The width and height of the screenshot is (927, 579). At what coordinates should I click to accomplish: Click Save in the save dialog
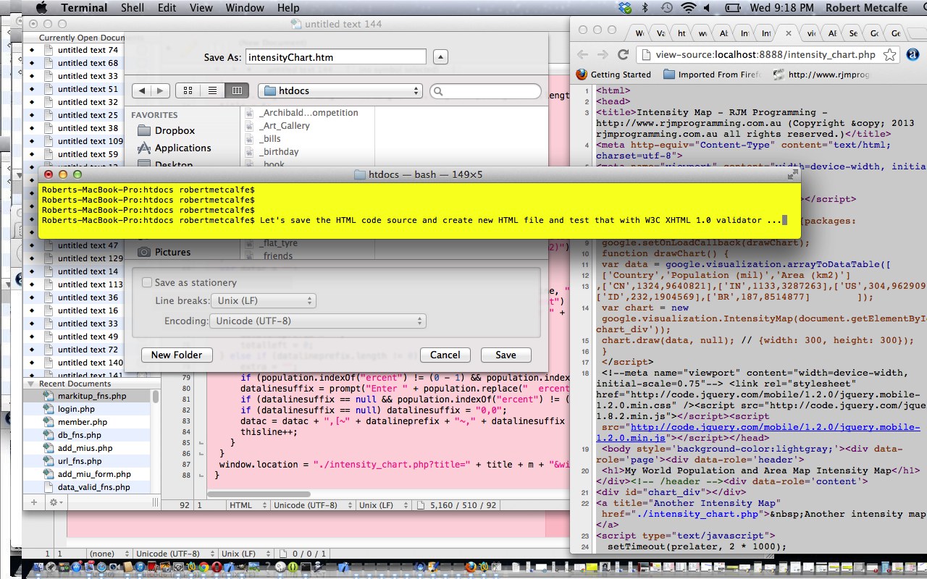pyautogui.click(x=506, y=355)
